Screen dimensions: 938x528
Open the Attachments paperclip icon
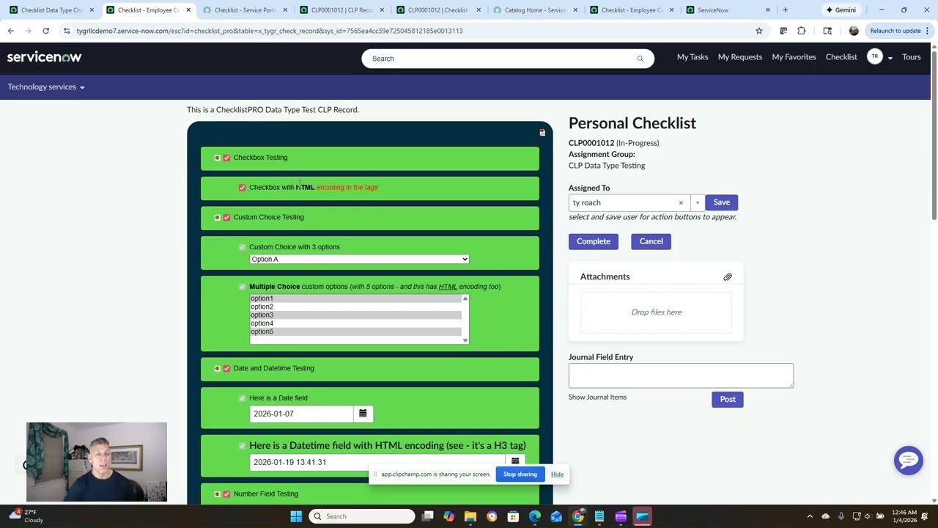(x=727, y=276)
